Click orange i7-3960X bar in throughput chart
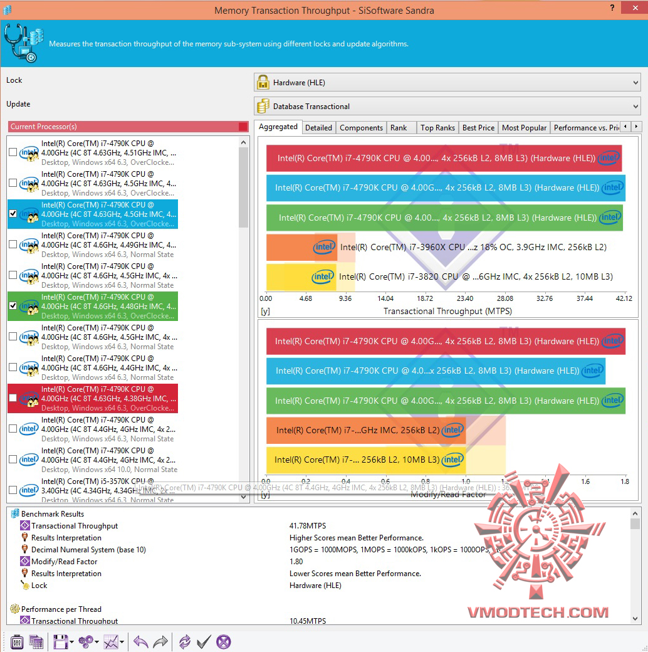Image resolution: width=648 pixels, height=652 pixels. pyautogui.click(x=302, y=247)
